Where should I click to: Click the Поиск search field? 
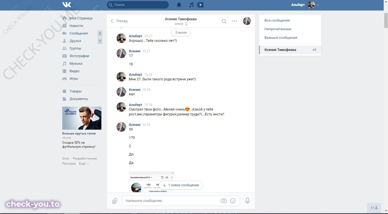pyautogui.click(x=138, y=5)
